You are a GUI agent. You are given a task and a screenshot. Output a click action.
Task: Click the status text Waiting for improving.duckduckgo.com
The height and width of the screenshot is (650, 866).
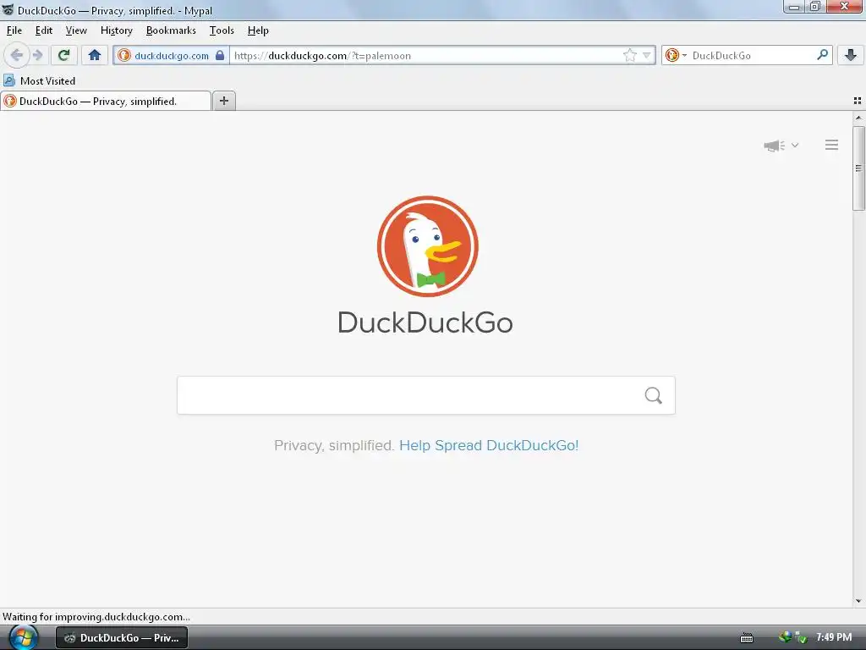(96, 617)
